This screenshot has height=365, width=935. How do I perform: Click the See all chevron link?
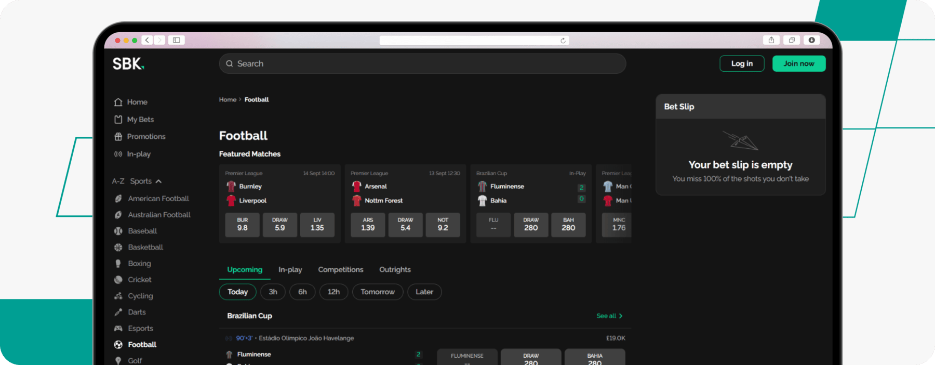(609, 316)
